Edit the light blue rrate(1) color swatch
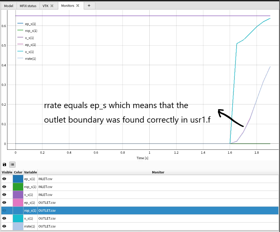Viewport: 280px width, 232px height. pos(18,226)
